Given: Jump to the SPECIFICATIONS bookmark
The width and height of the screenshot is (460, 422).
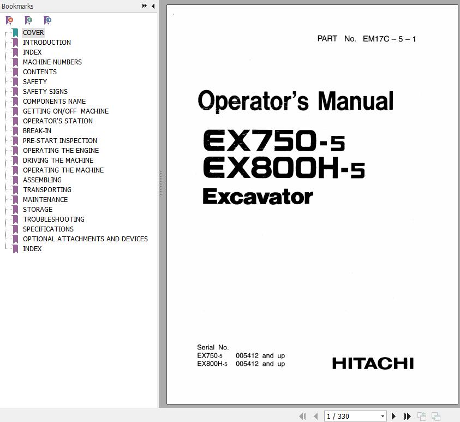Looking at the screenshot, I should 48,229.
